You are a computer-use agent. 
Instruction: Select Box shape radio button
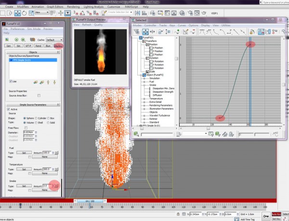point(48,118)
